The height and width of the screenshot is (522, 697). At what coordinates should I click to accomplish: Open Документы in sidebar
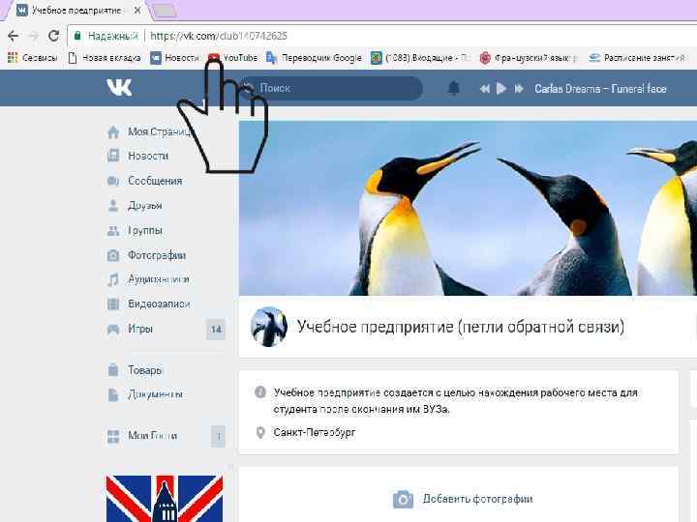pos(156,394)
